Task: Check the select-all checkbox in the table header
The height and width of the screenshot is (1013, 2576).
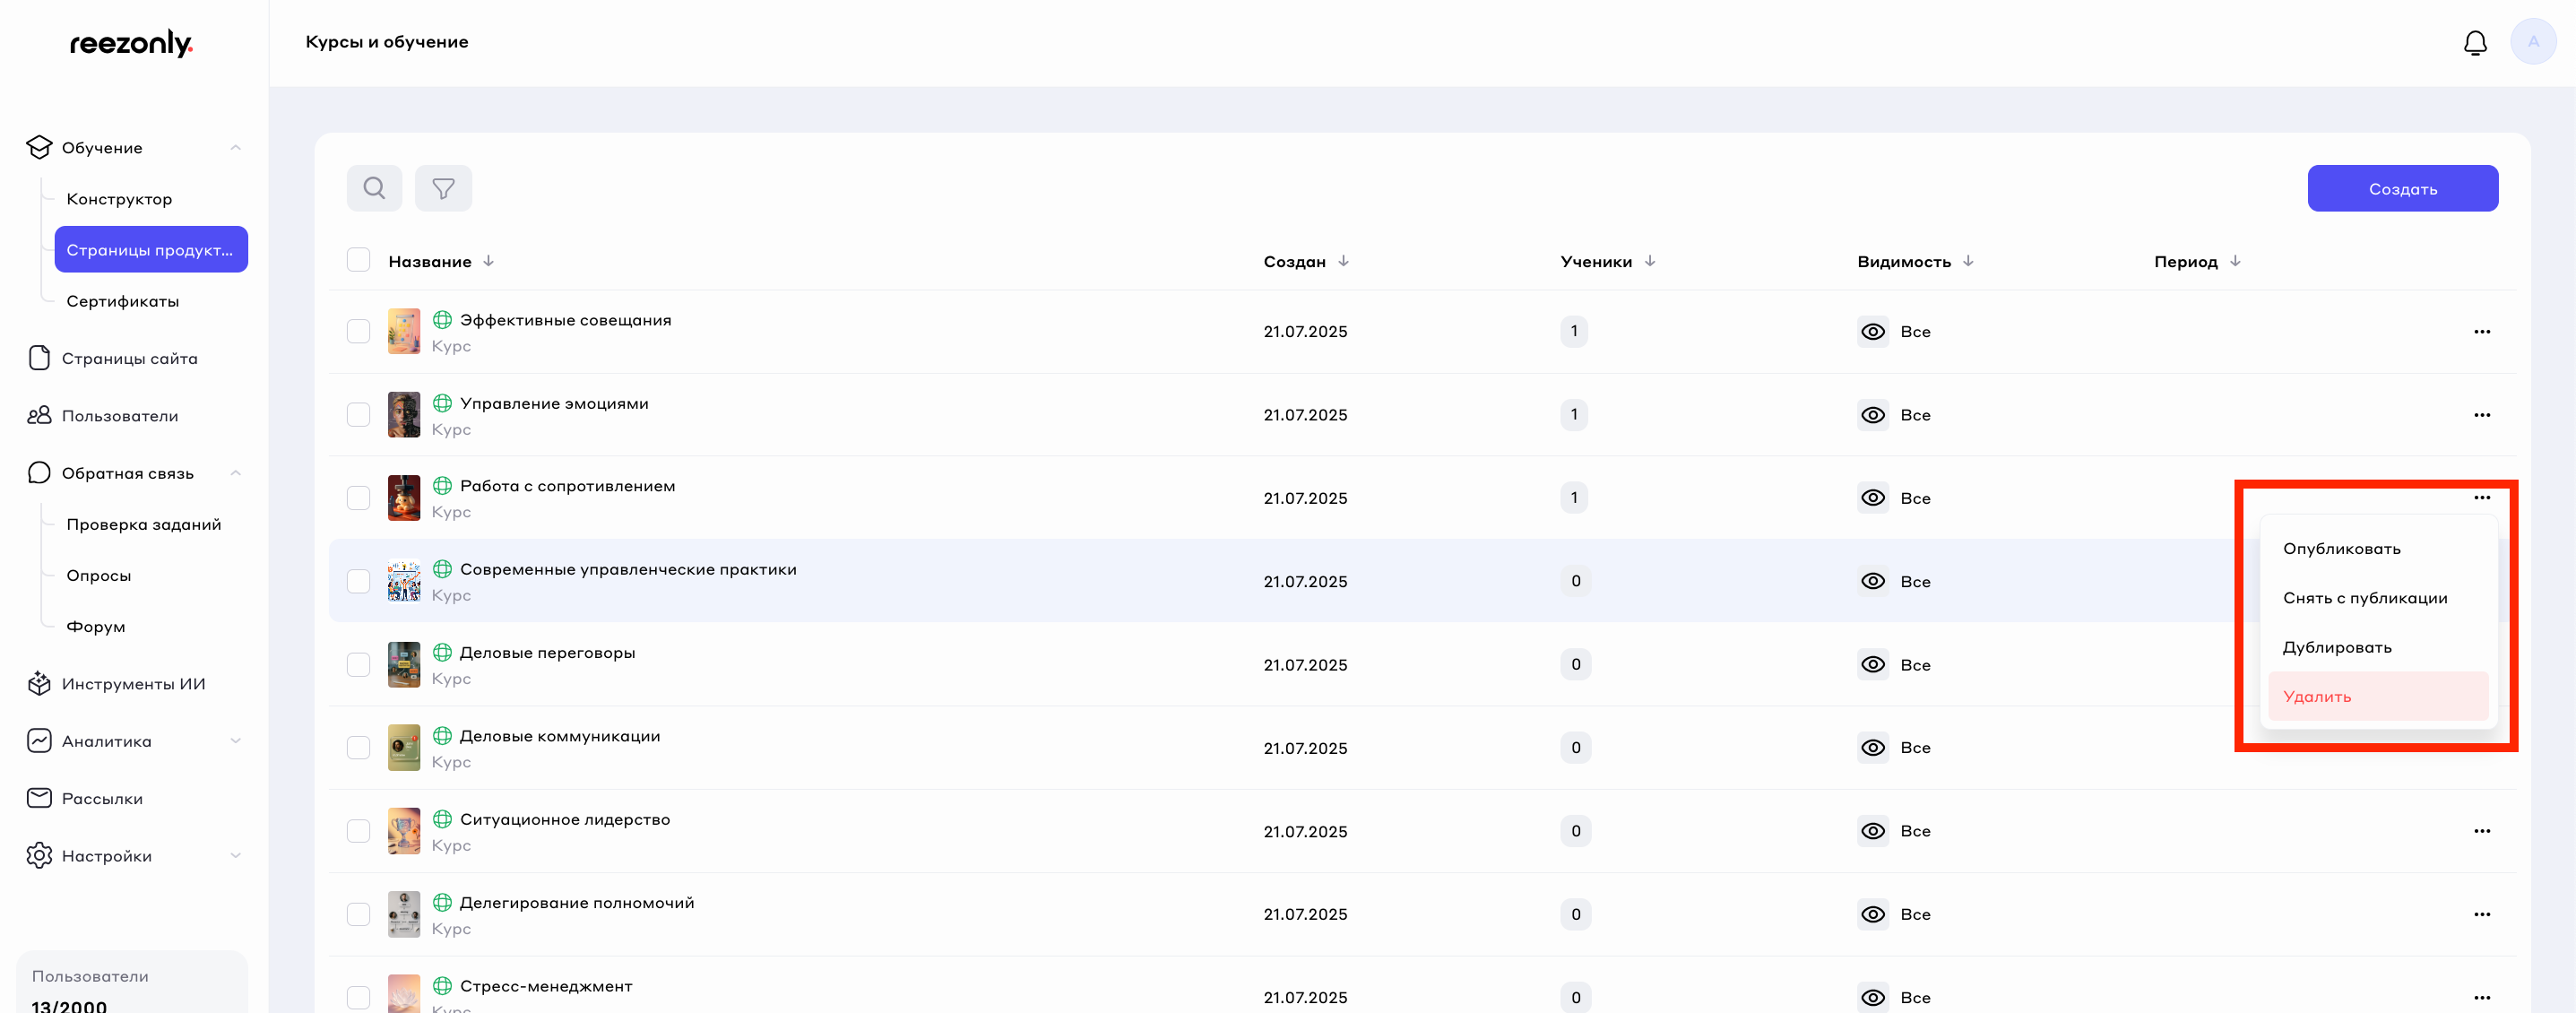Action: (358, 260)
